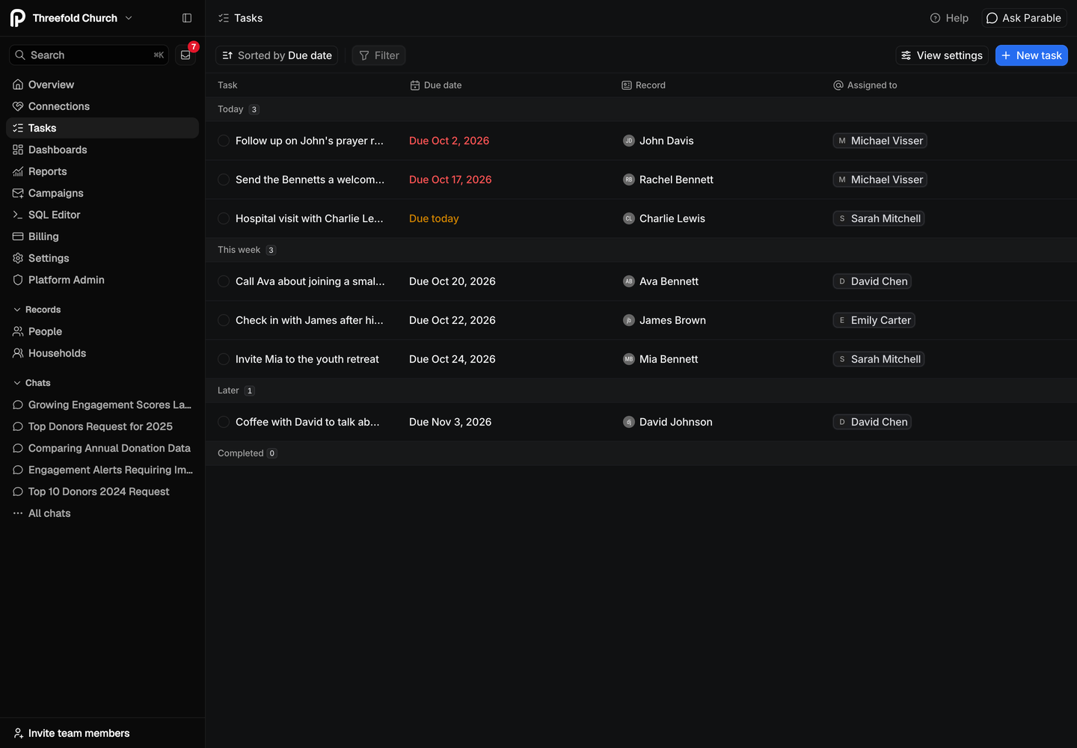
Task: Click Invite team members
Action: pyautogui.click(x=72, y=733)
